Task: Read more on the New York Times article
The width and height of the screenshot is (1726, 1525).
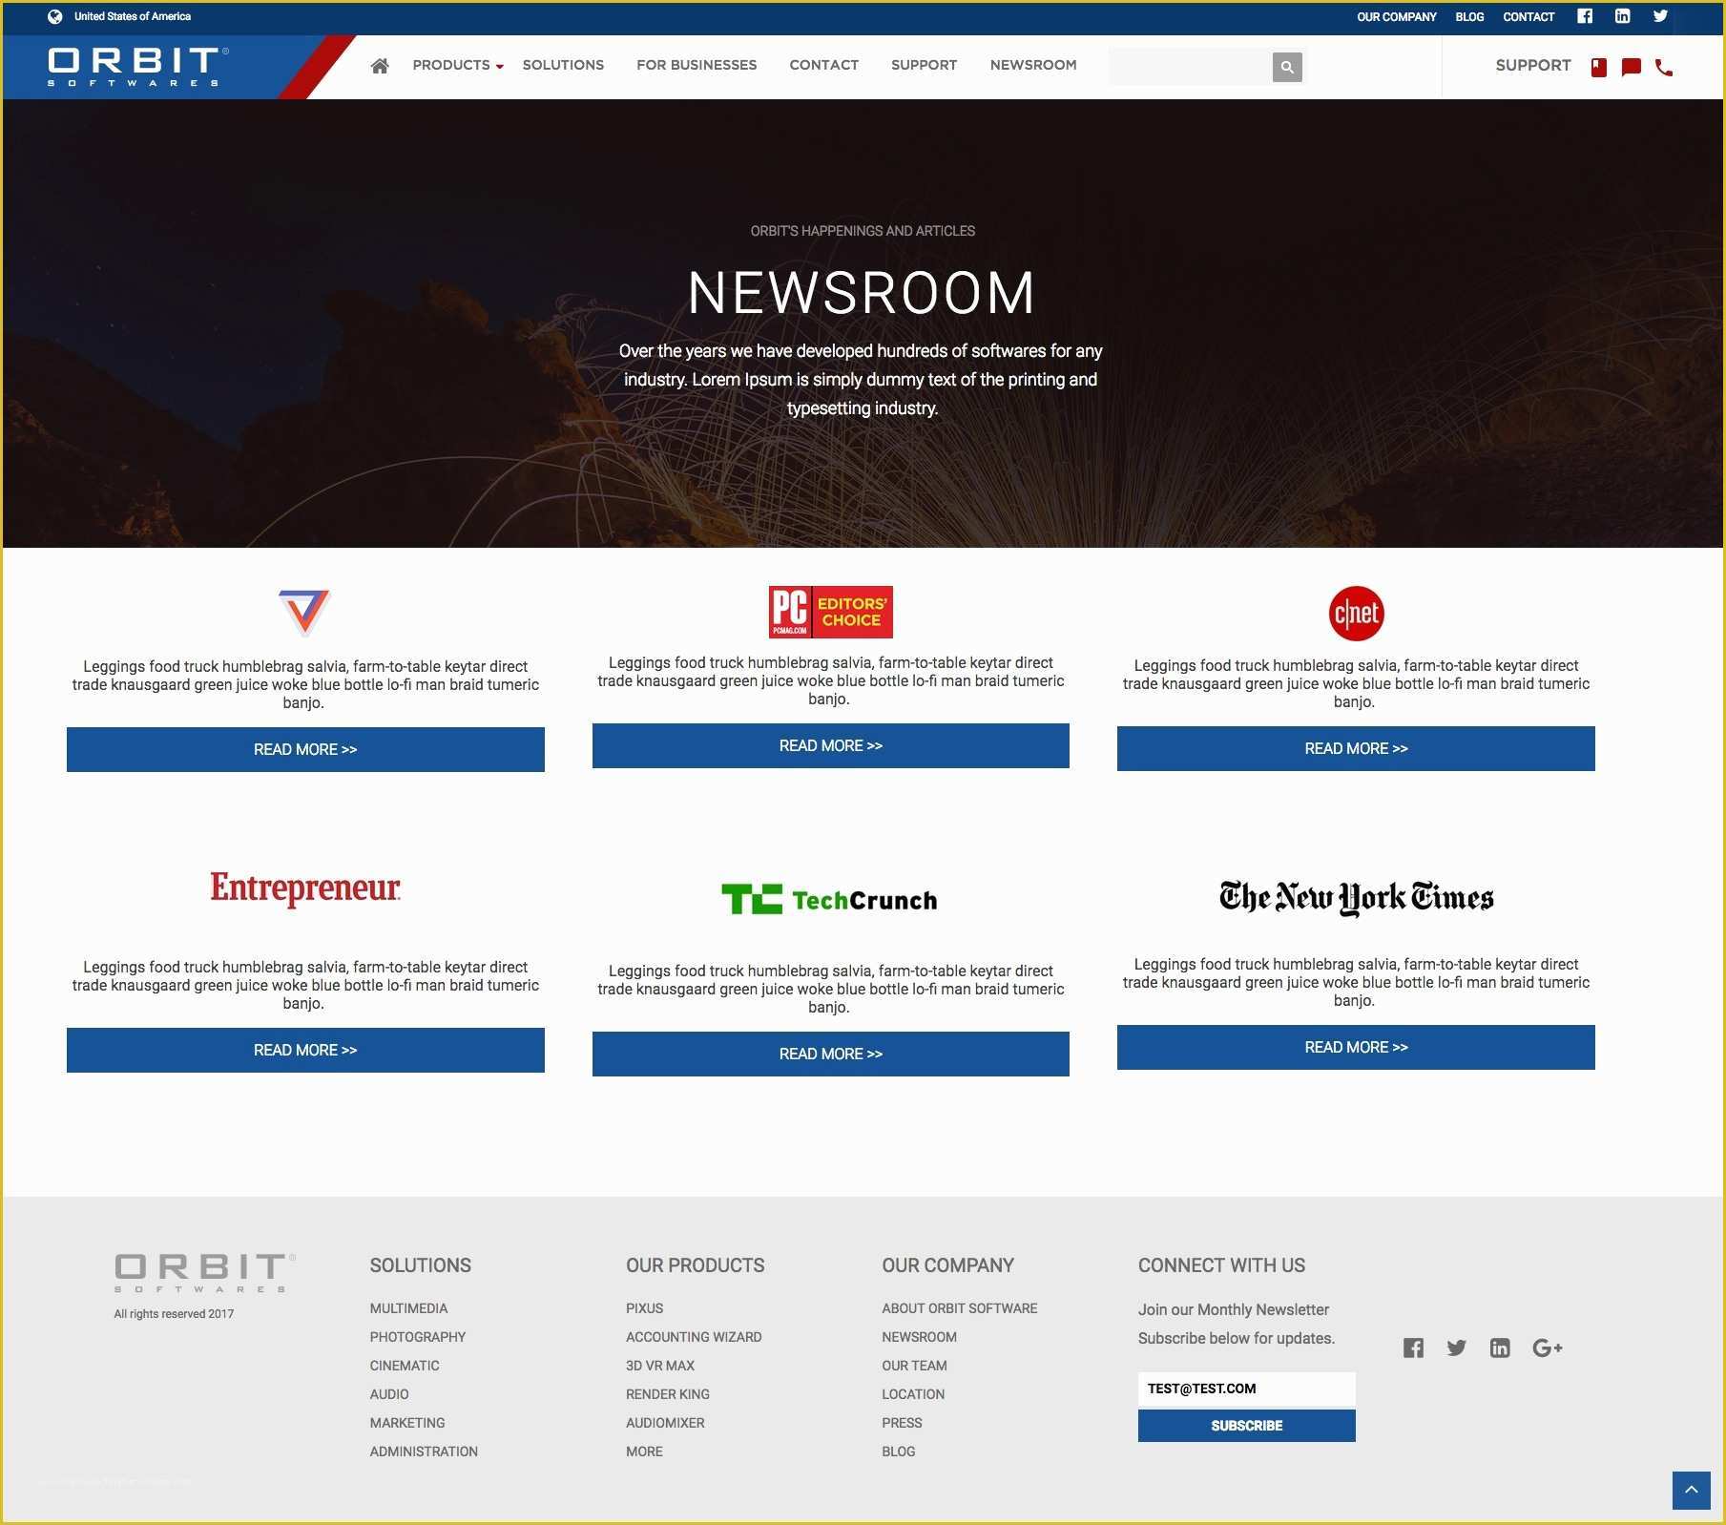Action: [1356, 1047]
